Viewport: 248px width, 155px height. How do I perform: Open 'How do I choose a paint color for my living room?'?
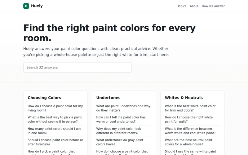[55, 108]
